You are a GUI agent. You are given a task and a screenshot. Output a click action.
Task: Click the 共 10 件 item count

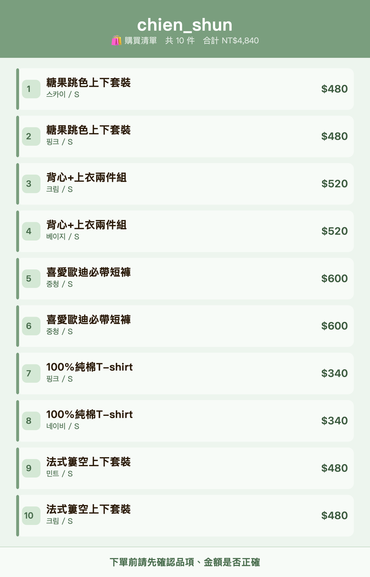[x=180, y=40]
